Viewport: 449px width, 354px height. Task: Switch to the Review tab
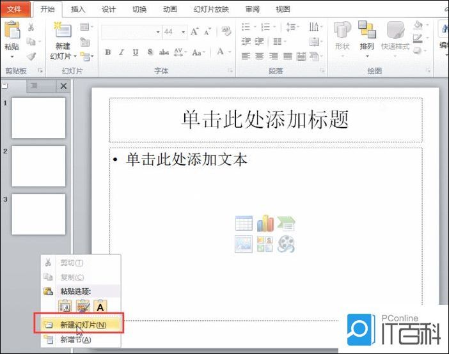pos(252,10)
